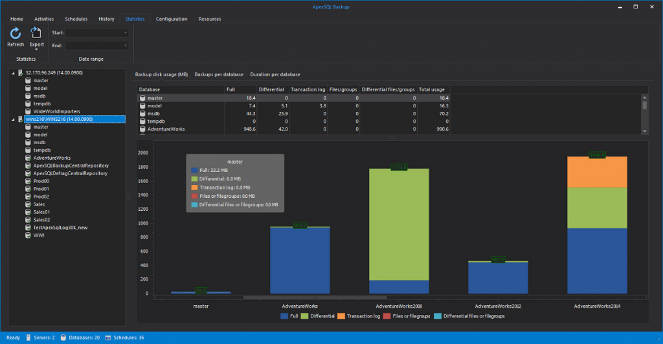Click the chart horizontal scrollbar thumb
The width and height of the screenshot is (663, 344).
316,297
